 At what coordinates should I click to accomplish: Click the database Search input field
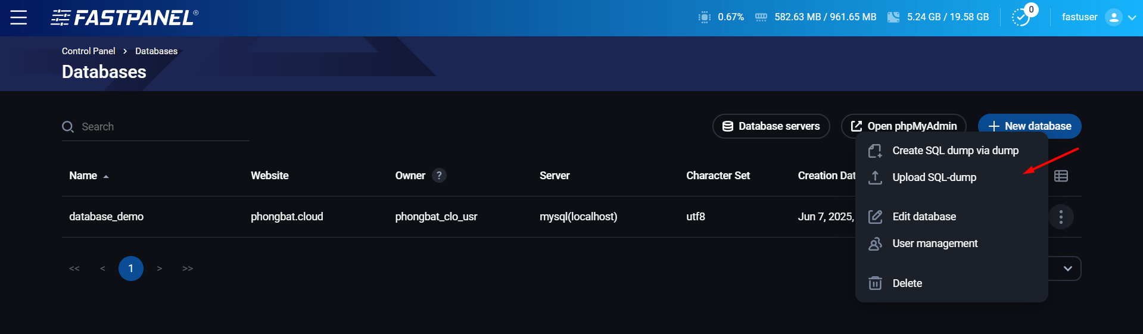[x=161, y=127]
